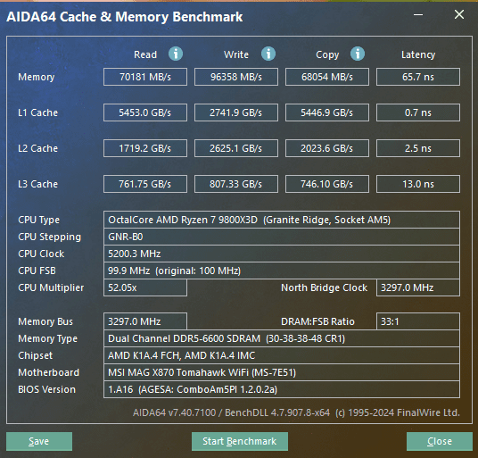This screenshot has width=478, height=458.
Task: Close window using the X icon
Action: 459,14
